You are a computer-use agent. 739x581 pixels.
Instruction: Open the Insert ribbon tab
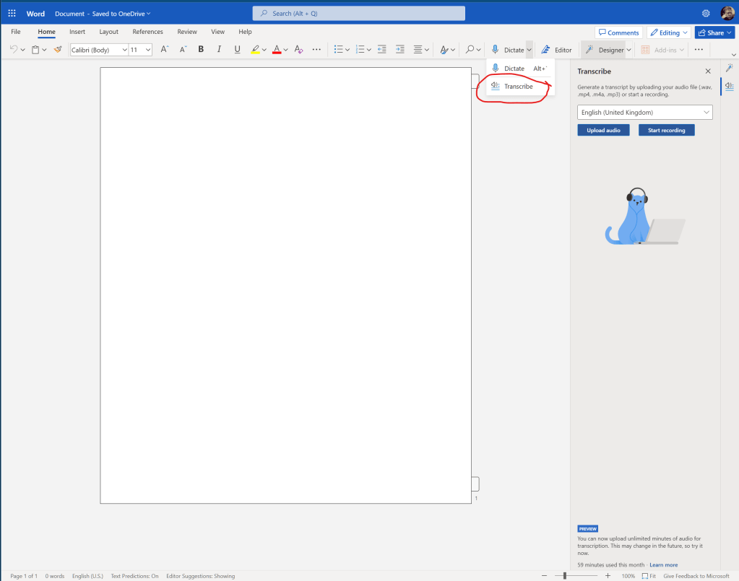[77, 32]
